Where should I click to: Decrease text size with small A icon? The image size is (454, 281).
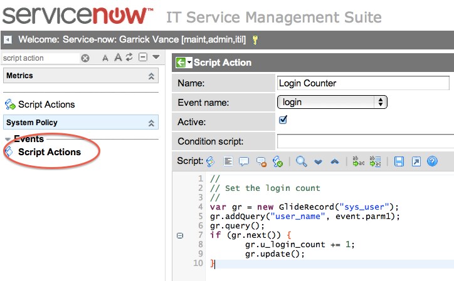105,58
